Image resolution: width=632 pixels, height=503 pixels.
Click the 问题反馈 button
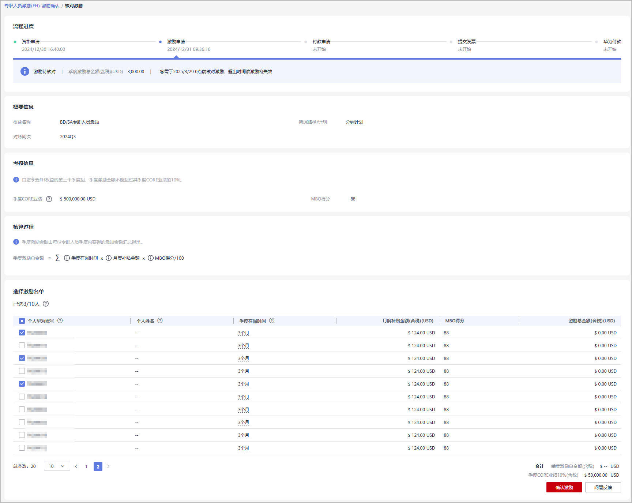pyautogui.click(x=603, y=487)
